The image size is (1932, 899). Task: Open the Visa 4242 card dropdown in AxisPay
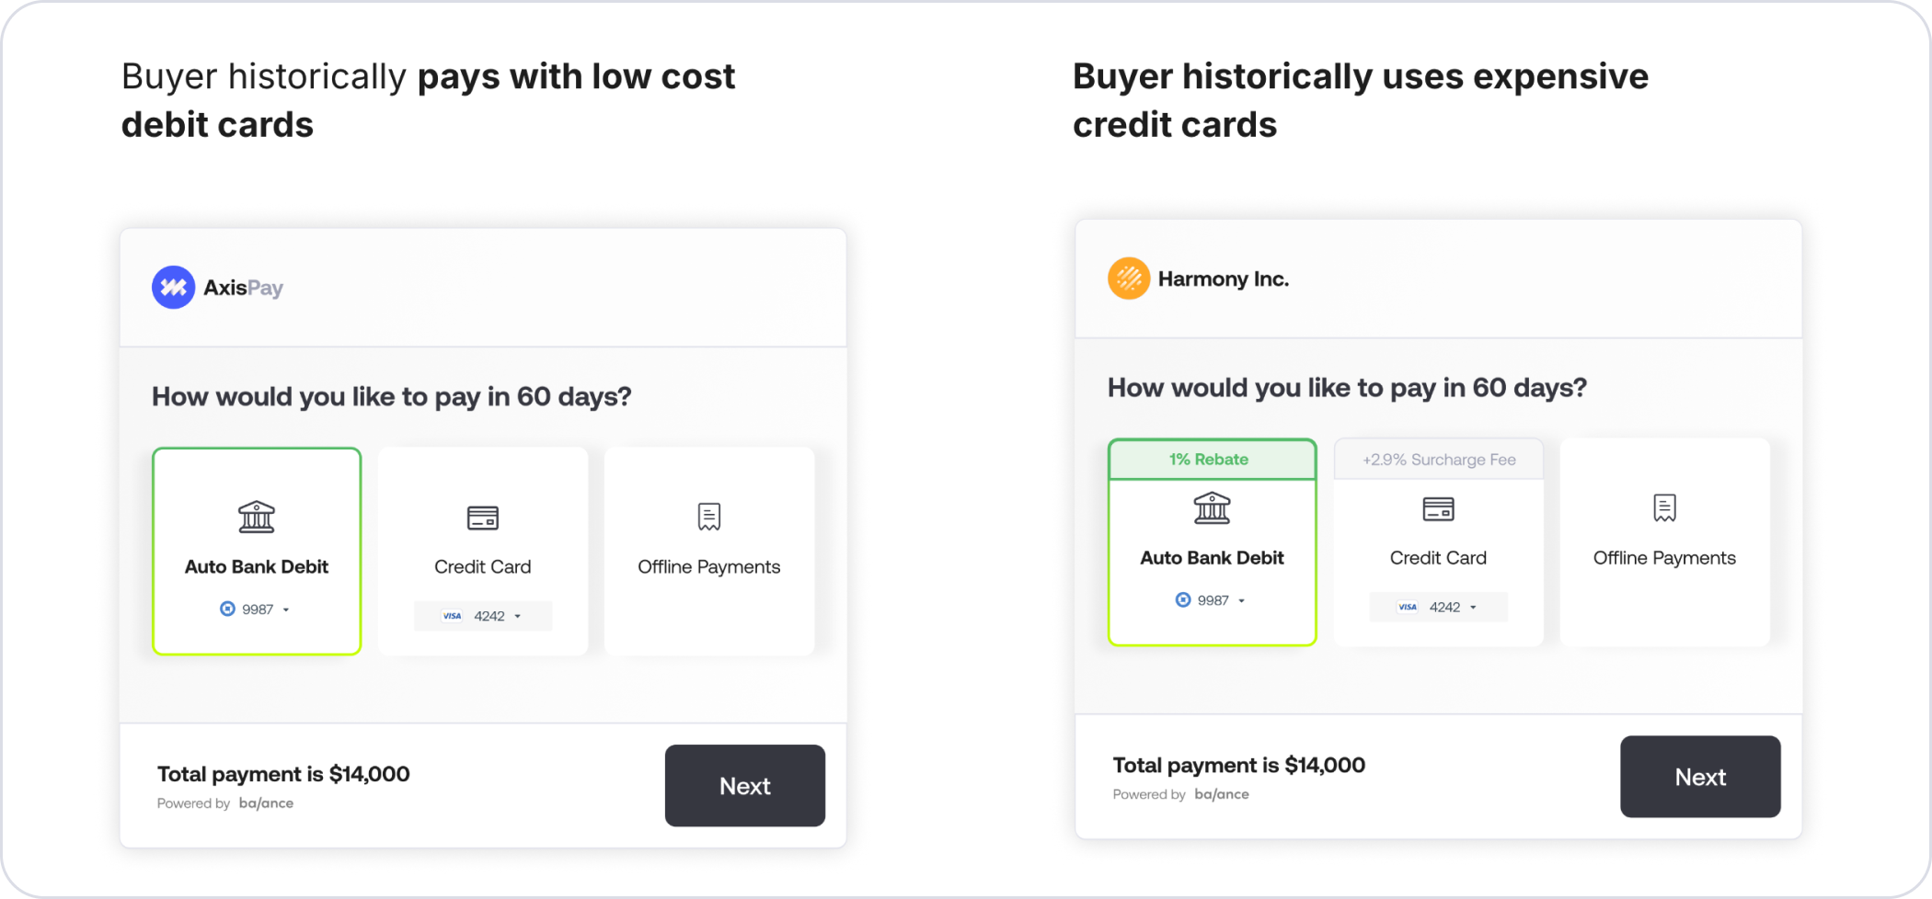483,616
